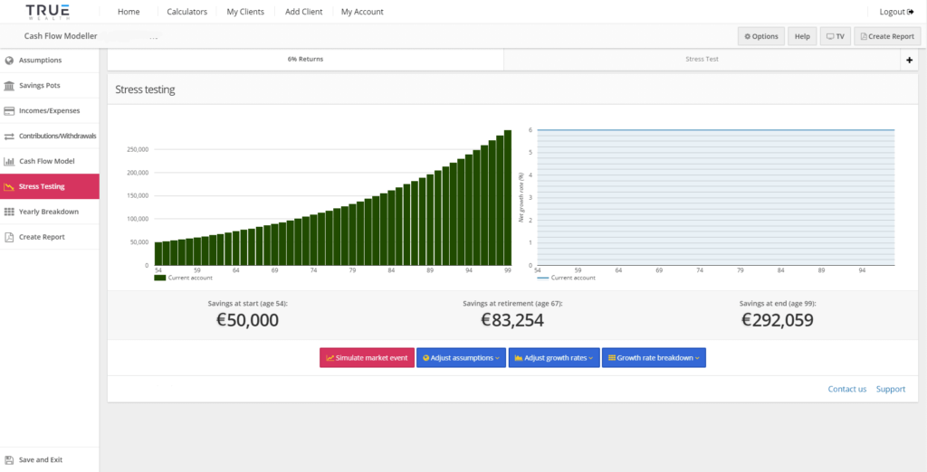Select Contributions/Withdrawals in the sidebar
This screenshot has height=472, width=927.
pos(50,136)
